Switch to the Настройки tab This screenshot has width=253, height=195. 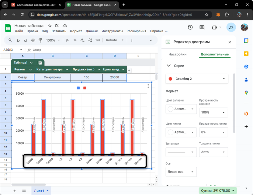(x=177, y=54)
